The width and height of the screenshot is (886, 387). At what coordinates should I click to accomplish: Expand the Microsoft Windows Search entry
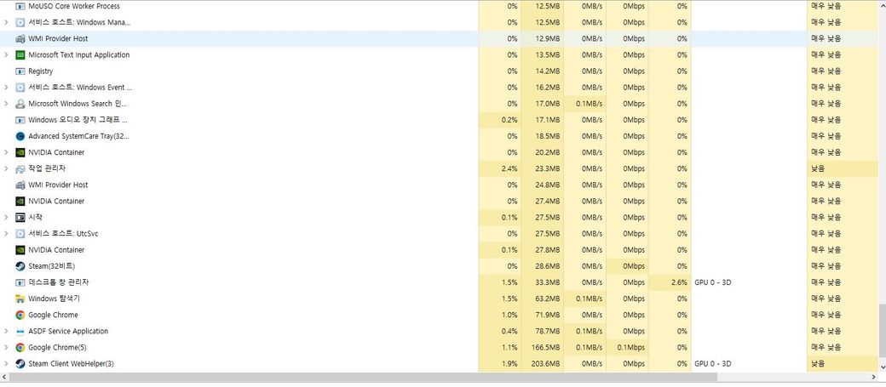click(x=7, y=104)
